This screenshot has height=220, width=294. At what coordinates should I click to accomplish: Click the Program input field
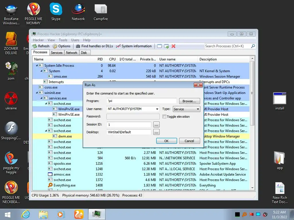coord(142,101)
